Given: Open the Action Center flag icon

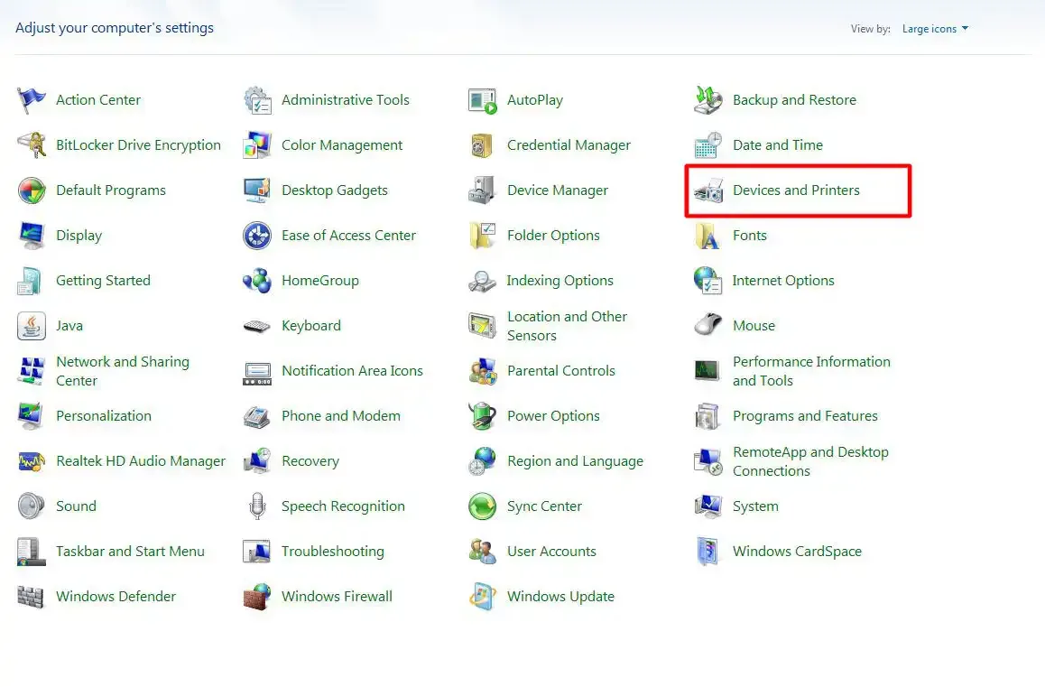Looking at the screenshot, I should 32,100.
